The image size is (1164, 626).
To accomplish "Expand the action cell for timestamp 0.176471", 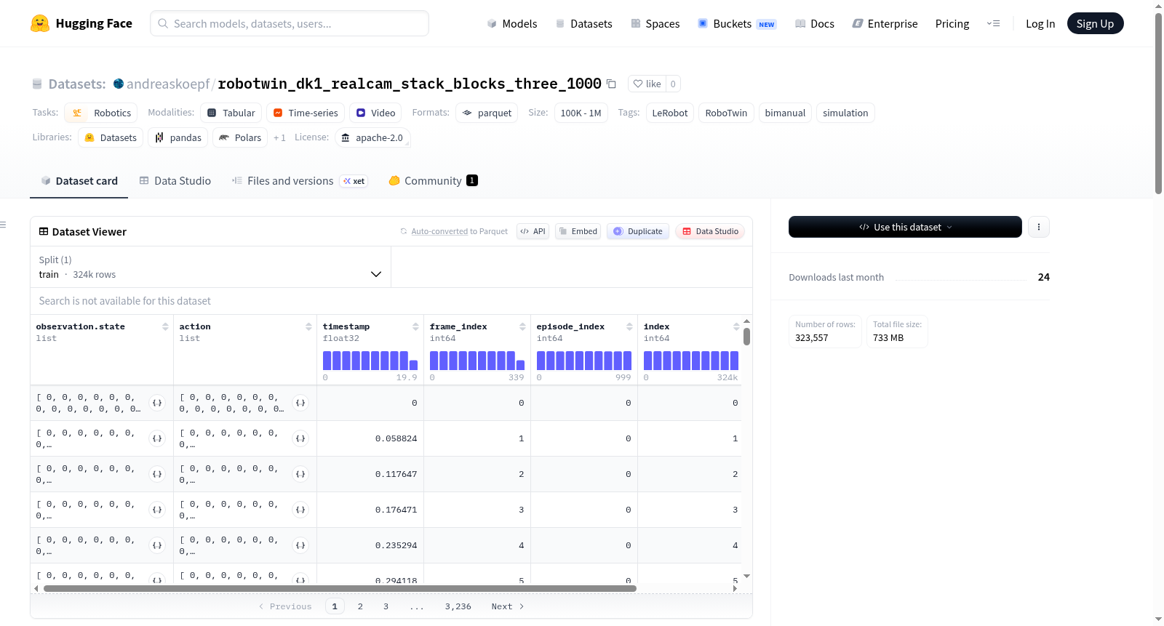I will coord(300,510).
